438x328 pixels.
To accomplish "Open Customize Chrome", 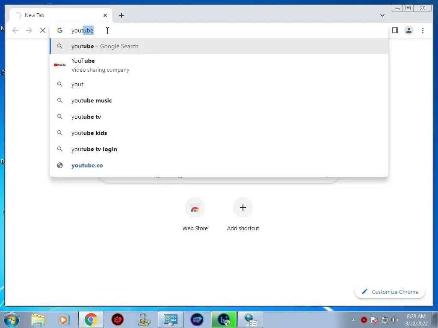I will (390, 292).
